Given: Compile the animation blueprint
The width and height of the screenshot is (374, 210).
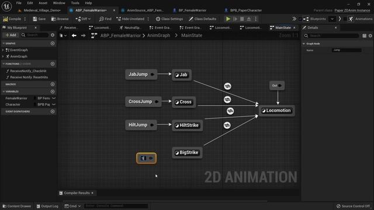Looking at the screenshot, I should 12,19.
